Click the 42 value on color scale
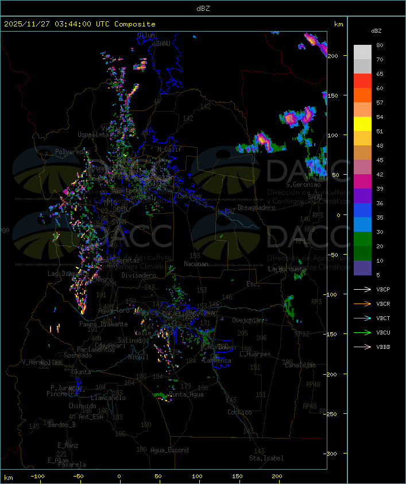 pyautogui.click(x=380, y=174)
